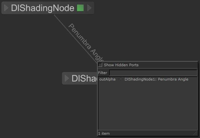This screenshot has height=138, width=200.
Task: Click the green square on DlShadingNode
Action: (x=81, y=8)
